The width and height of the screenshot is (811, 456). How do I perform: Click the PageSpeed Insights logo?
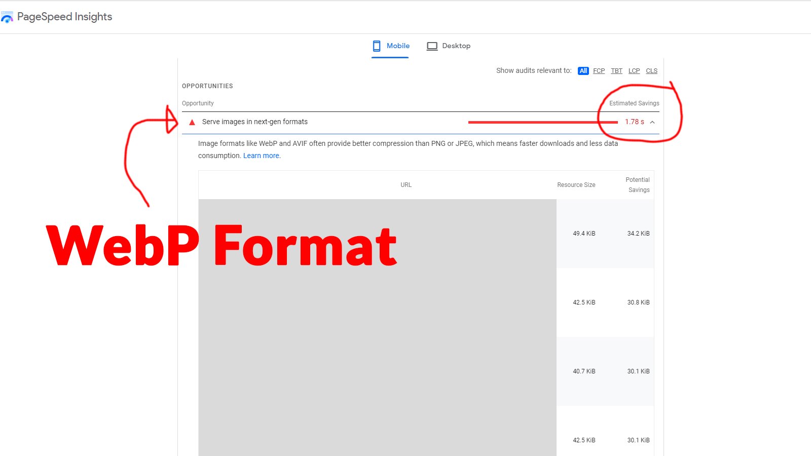tap(7, 17)
